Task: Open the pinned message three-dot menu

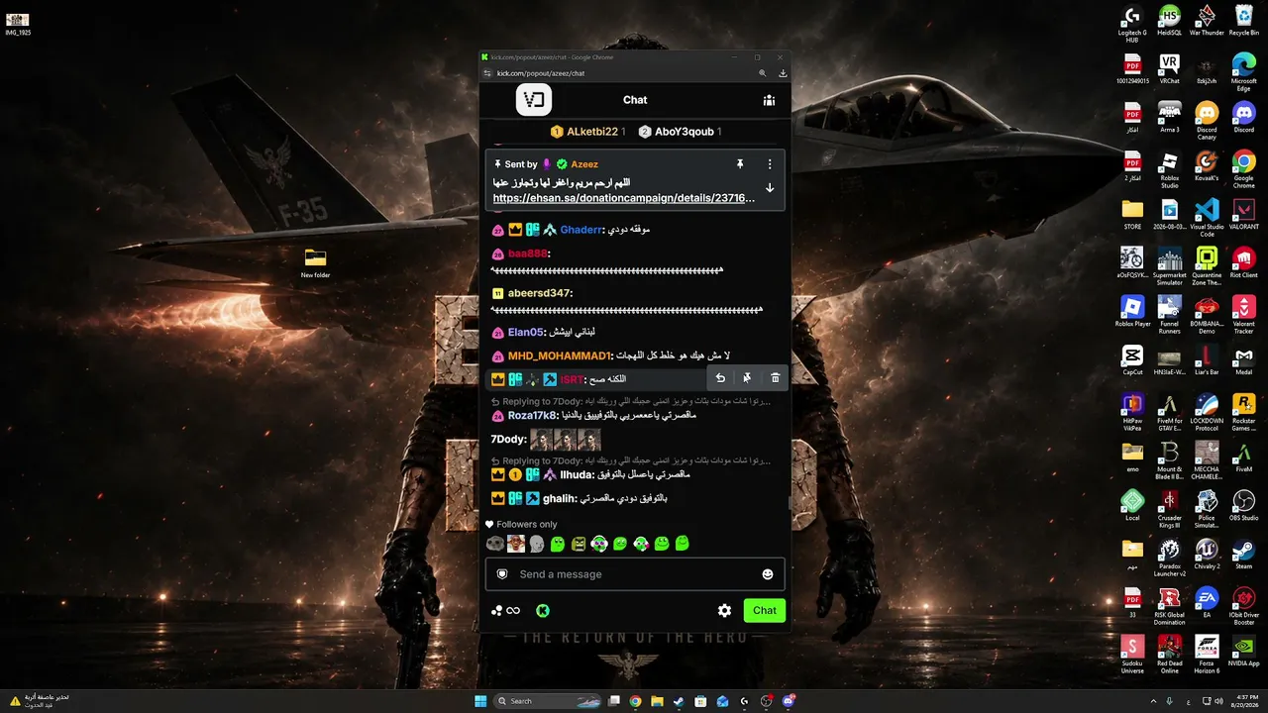Action: [770, 163]
